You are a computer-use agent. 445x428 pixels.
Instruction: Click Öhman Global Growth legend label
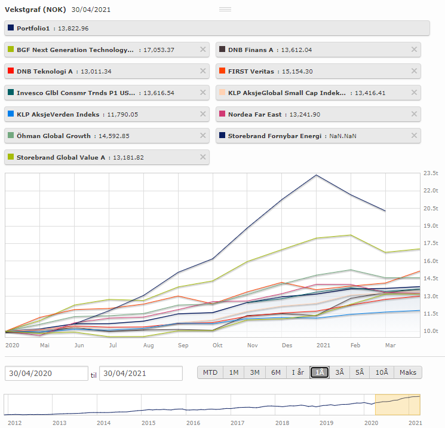[x=53, y=136]
